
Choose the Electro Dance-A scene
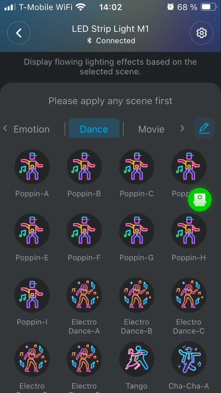84,295
